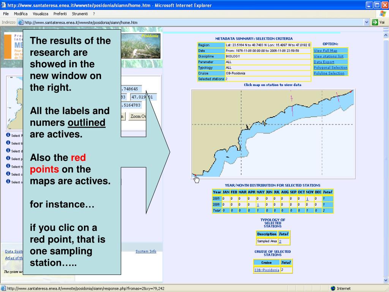
Task: Click the Total row label in distribution table
Action: (217, 211)
